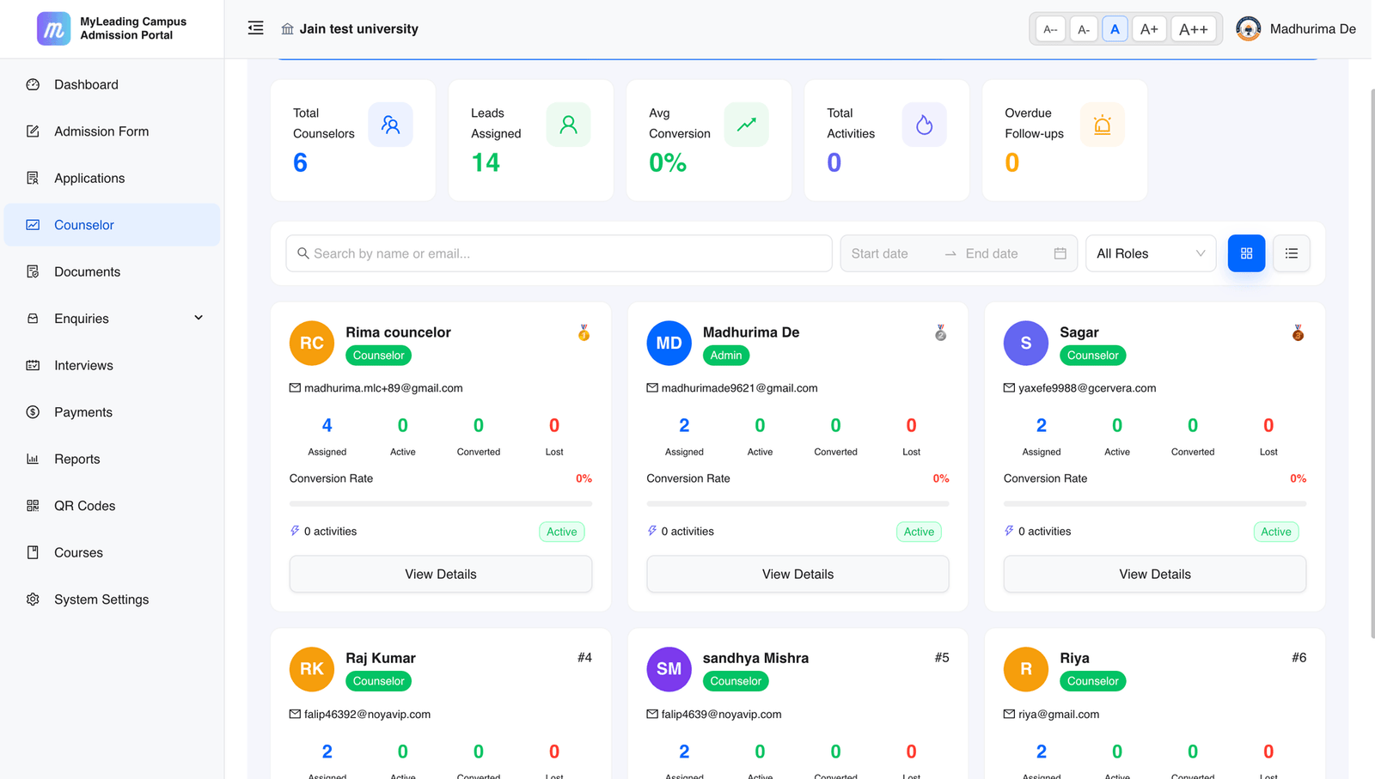View Details for Rima councelor
This screenshot has height=779, width=1375.
coord(441,574)
